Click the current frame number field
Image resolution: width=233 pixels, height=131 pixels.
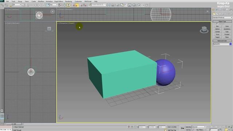coord(214,130)
